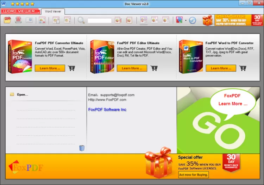The width and height of the screenshot is (264, 185).
Task: Click the FoxPDF PDF Editor Ultimate title
Action: [138, 43]
